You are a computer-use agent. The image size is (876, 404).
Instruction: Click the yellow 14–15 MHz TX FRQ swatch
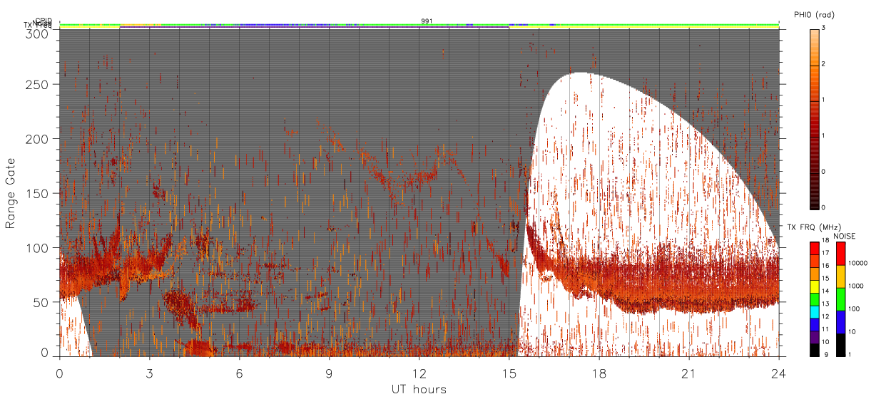pos(815,286)
